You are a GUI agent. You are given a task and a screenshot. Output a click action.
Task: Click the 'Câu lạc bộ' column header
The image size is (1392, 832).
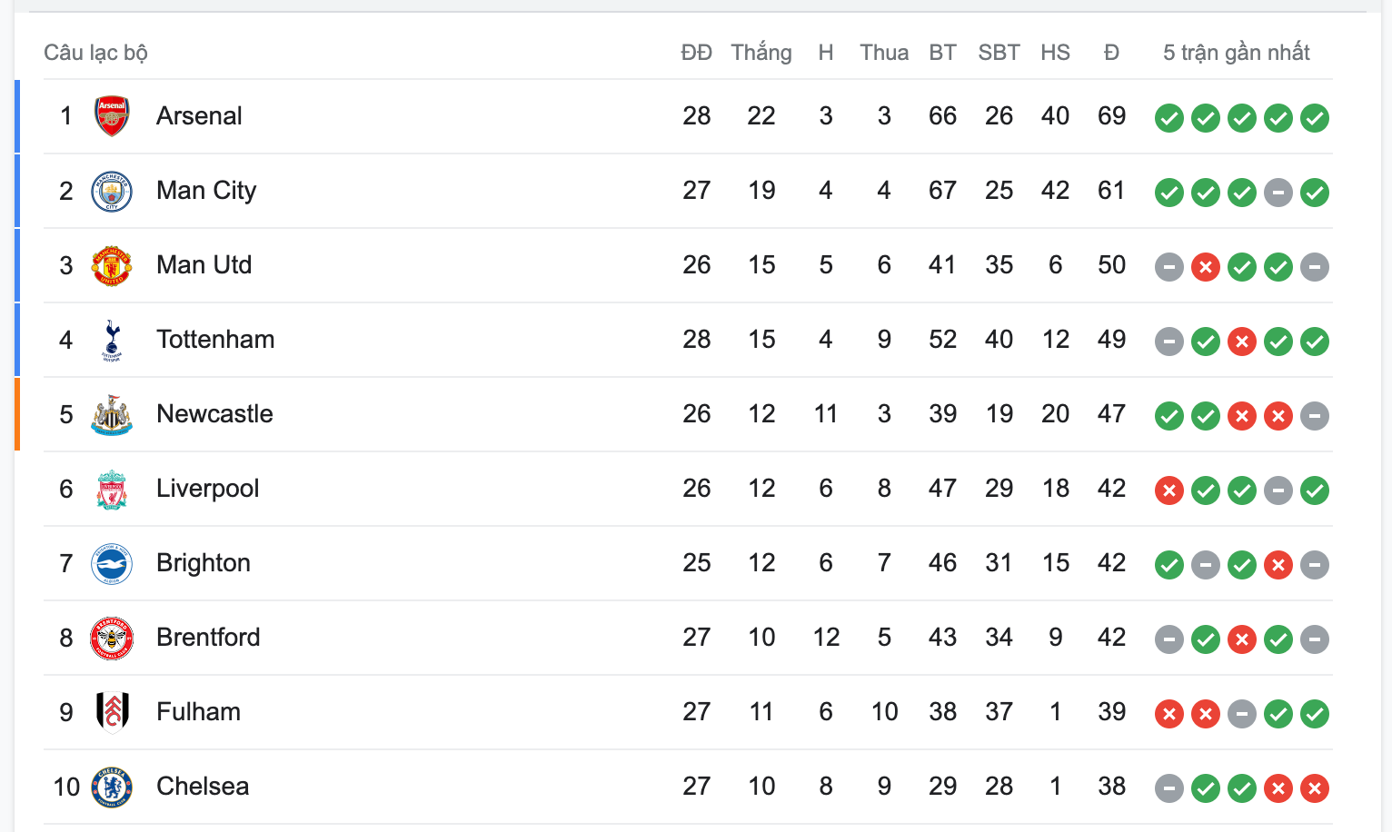pyautogui.click(x=95, y=53)
